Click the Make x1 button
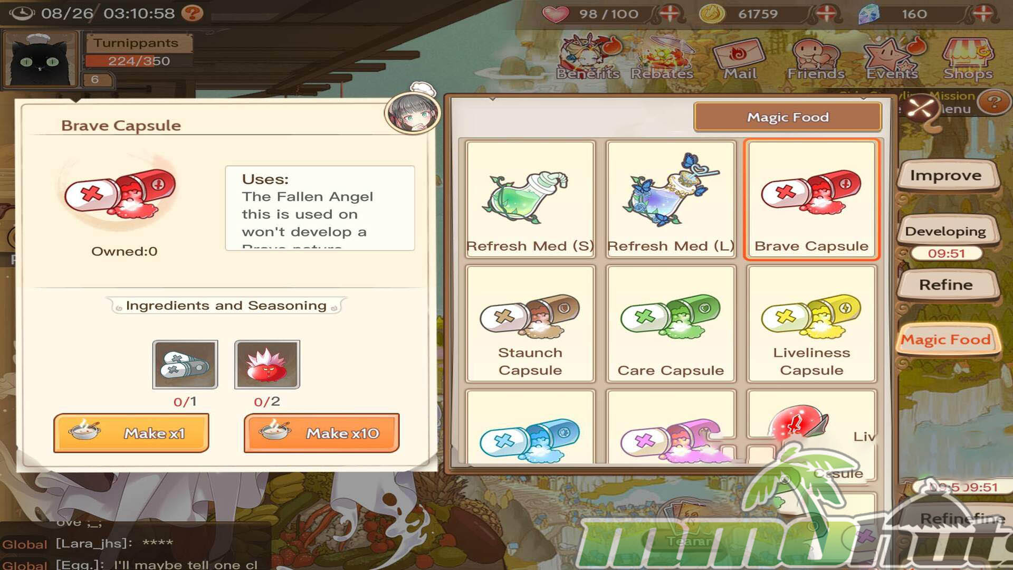This screenshot has width=1013, height=570. [131, 433]
